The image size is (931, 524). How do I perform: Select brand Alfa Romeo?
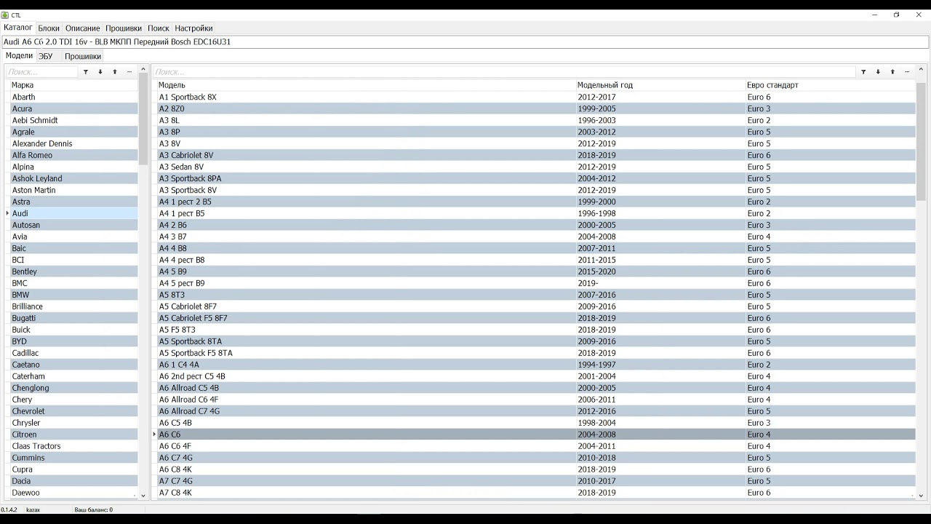click(73, 155)
